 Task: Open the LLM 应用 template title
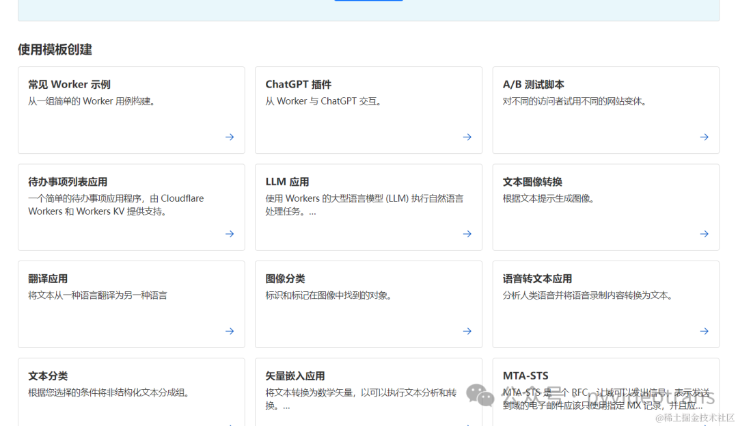tap(287, 182)
